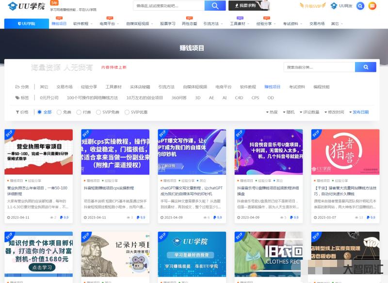Open the blue UU学院 home tab

[x=27, y=24]
